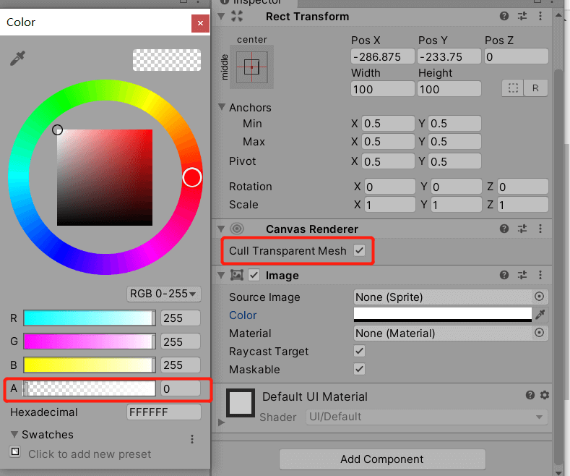
Task: Click the Rect Transform component icon
Action: coord(237,16)
